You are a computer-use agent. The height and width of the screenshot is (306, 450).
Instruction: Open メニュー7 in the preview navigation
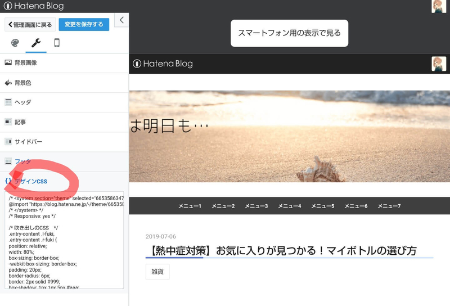(x=389, y=206)
